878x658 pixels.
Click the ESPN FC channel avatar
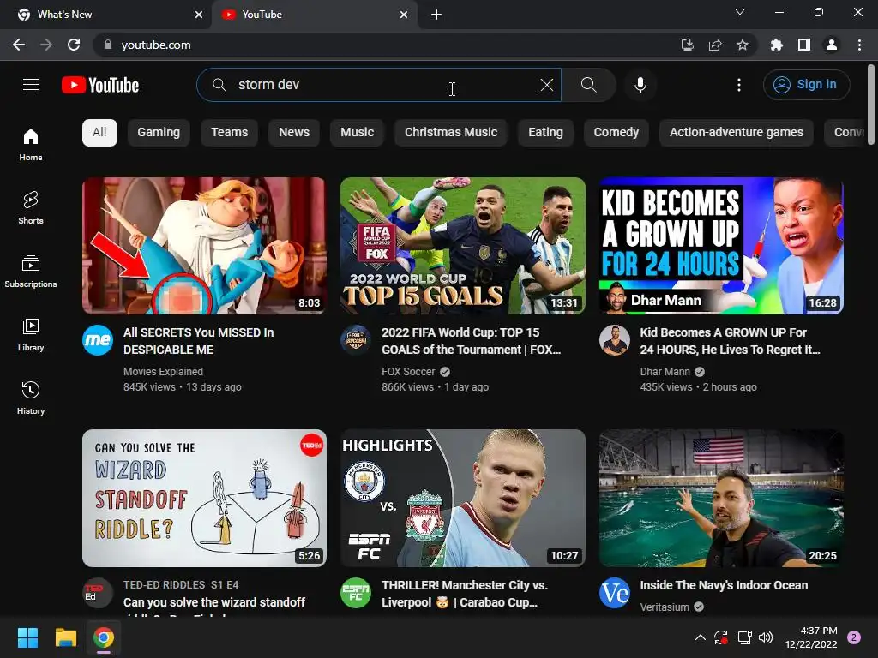356,593
